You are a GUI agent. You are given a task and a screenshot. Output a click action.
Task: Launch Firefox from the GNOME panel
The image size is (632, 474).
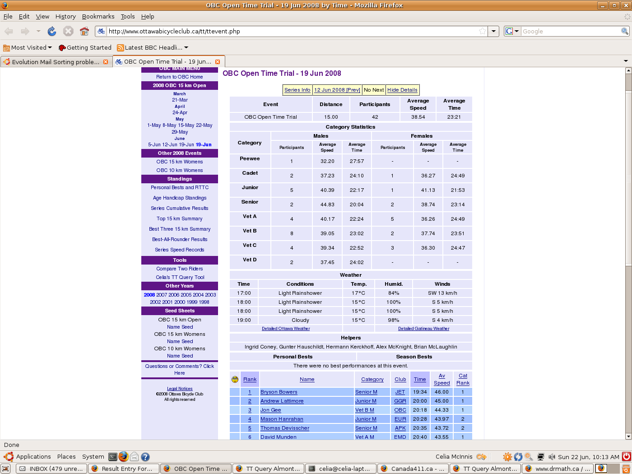[123, 457]
